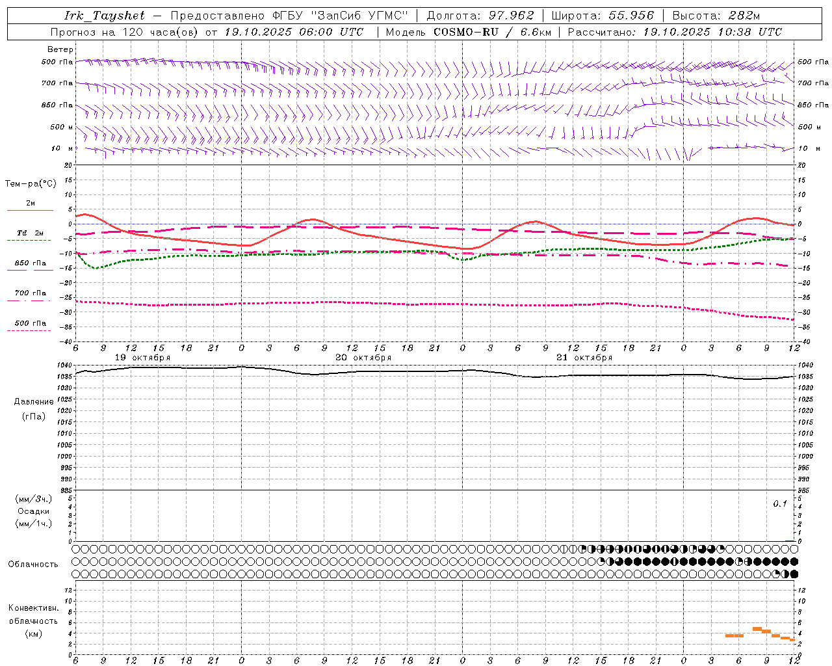This screenshot has height=666, width=832.
Task: Click the Модель COSMO-RU / 6.6км text
Action: pos(469,32)
